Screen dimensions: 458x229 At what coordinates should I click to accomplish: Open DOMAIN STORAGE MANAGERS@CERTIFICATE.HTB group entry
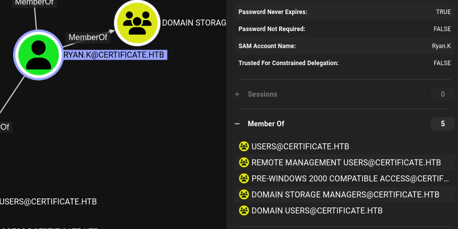pos(345,194)
